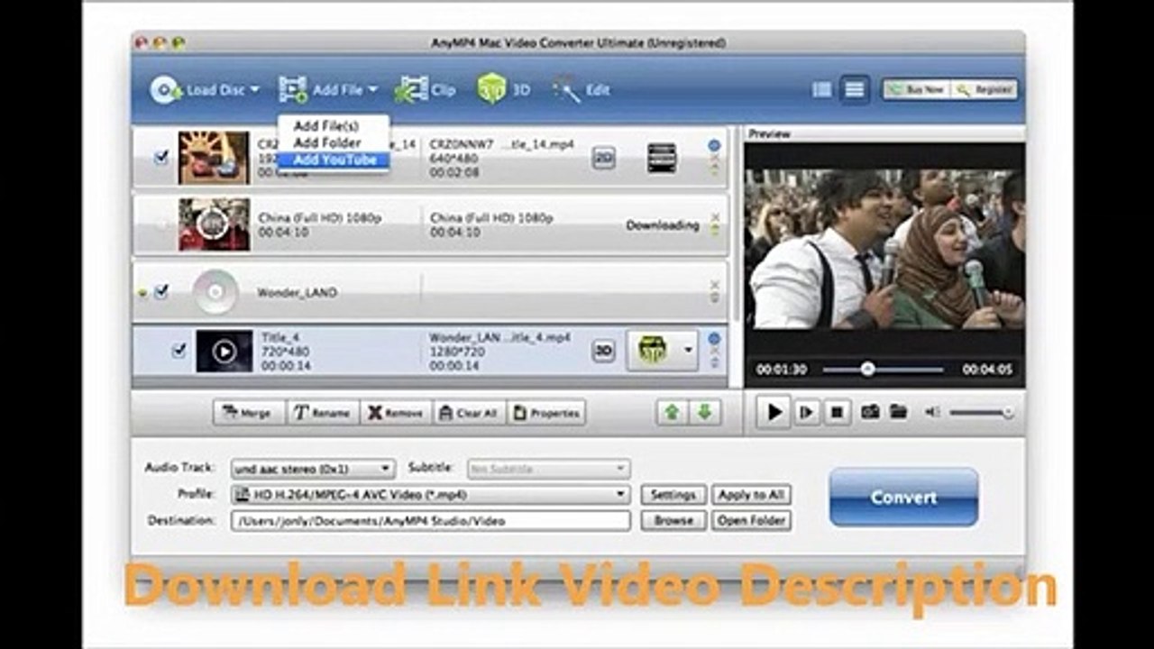Image resolution: width=1154 pixels, height=649 pixels.
Task: Open the Audio Track dropdown
Action: coord(313,469)
